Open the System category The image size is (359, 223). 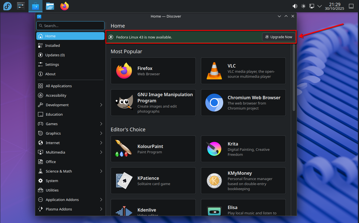[51, 180]
